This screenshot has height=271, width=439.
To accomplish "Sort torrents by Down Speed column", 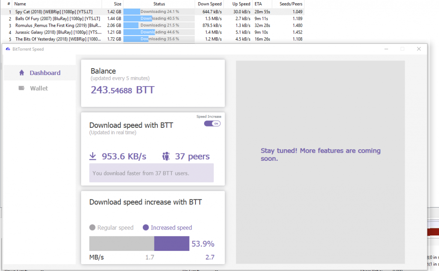I will (x=209, y=4).
